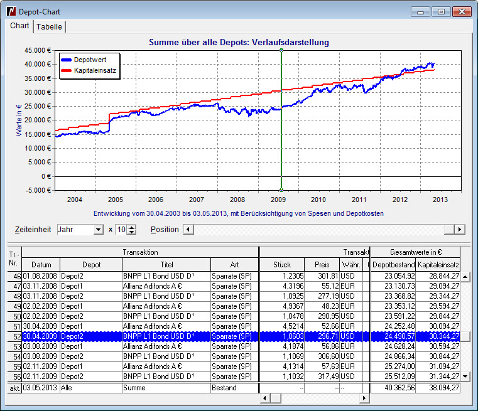
Task: Open the Zeiteinheit dropdown showing Jahr
Action: (98, 230)
